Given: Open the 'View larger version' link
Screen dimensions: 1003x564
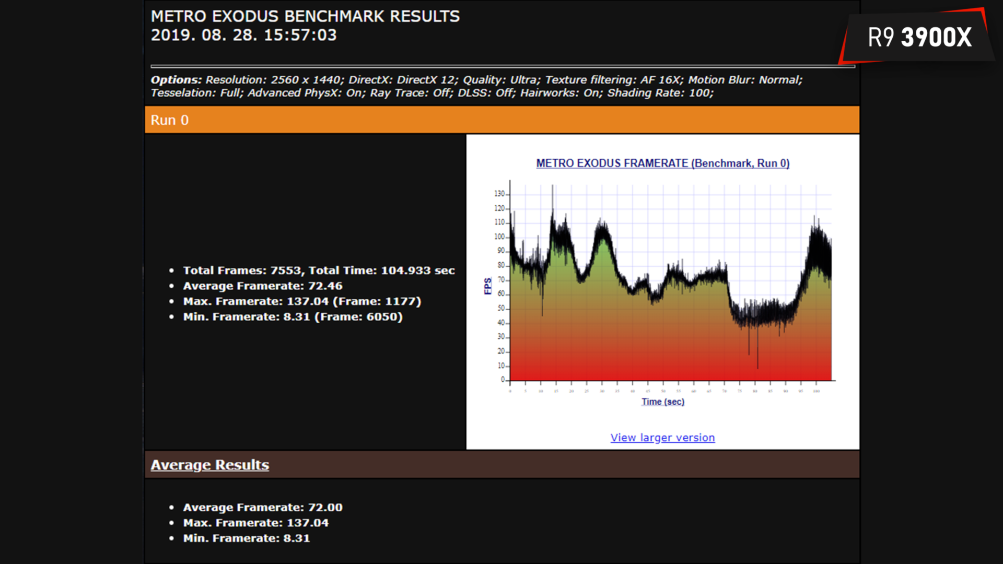Looking at the screenshot, I should pos(662,438).
